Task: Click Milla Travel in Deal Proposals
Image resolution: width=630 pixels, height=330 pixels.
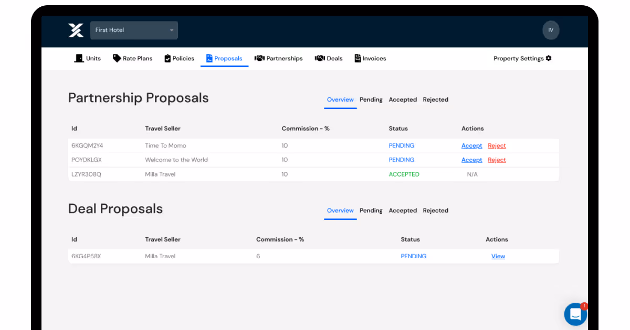Action: [x=160, y=256]
